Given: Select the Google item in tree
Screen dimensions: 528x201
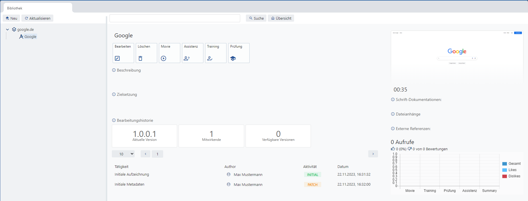Looking at the screenshot, I should (30, 36).
